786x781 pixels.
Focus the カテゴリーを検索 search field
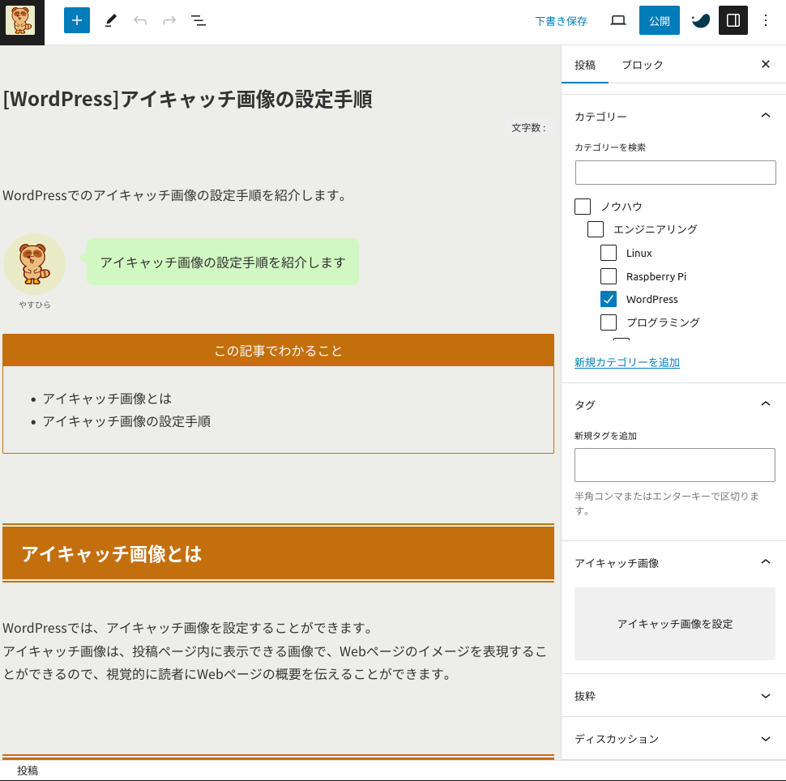pos(675,173)
